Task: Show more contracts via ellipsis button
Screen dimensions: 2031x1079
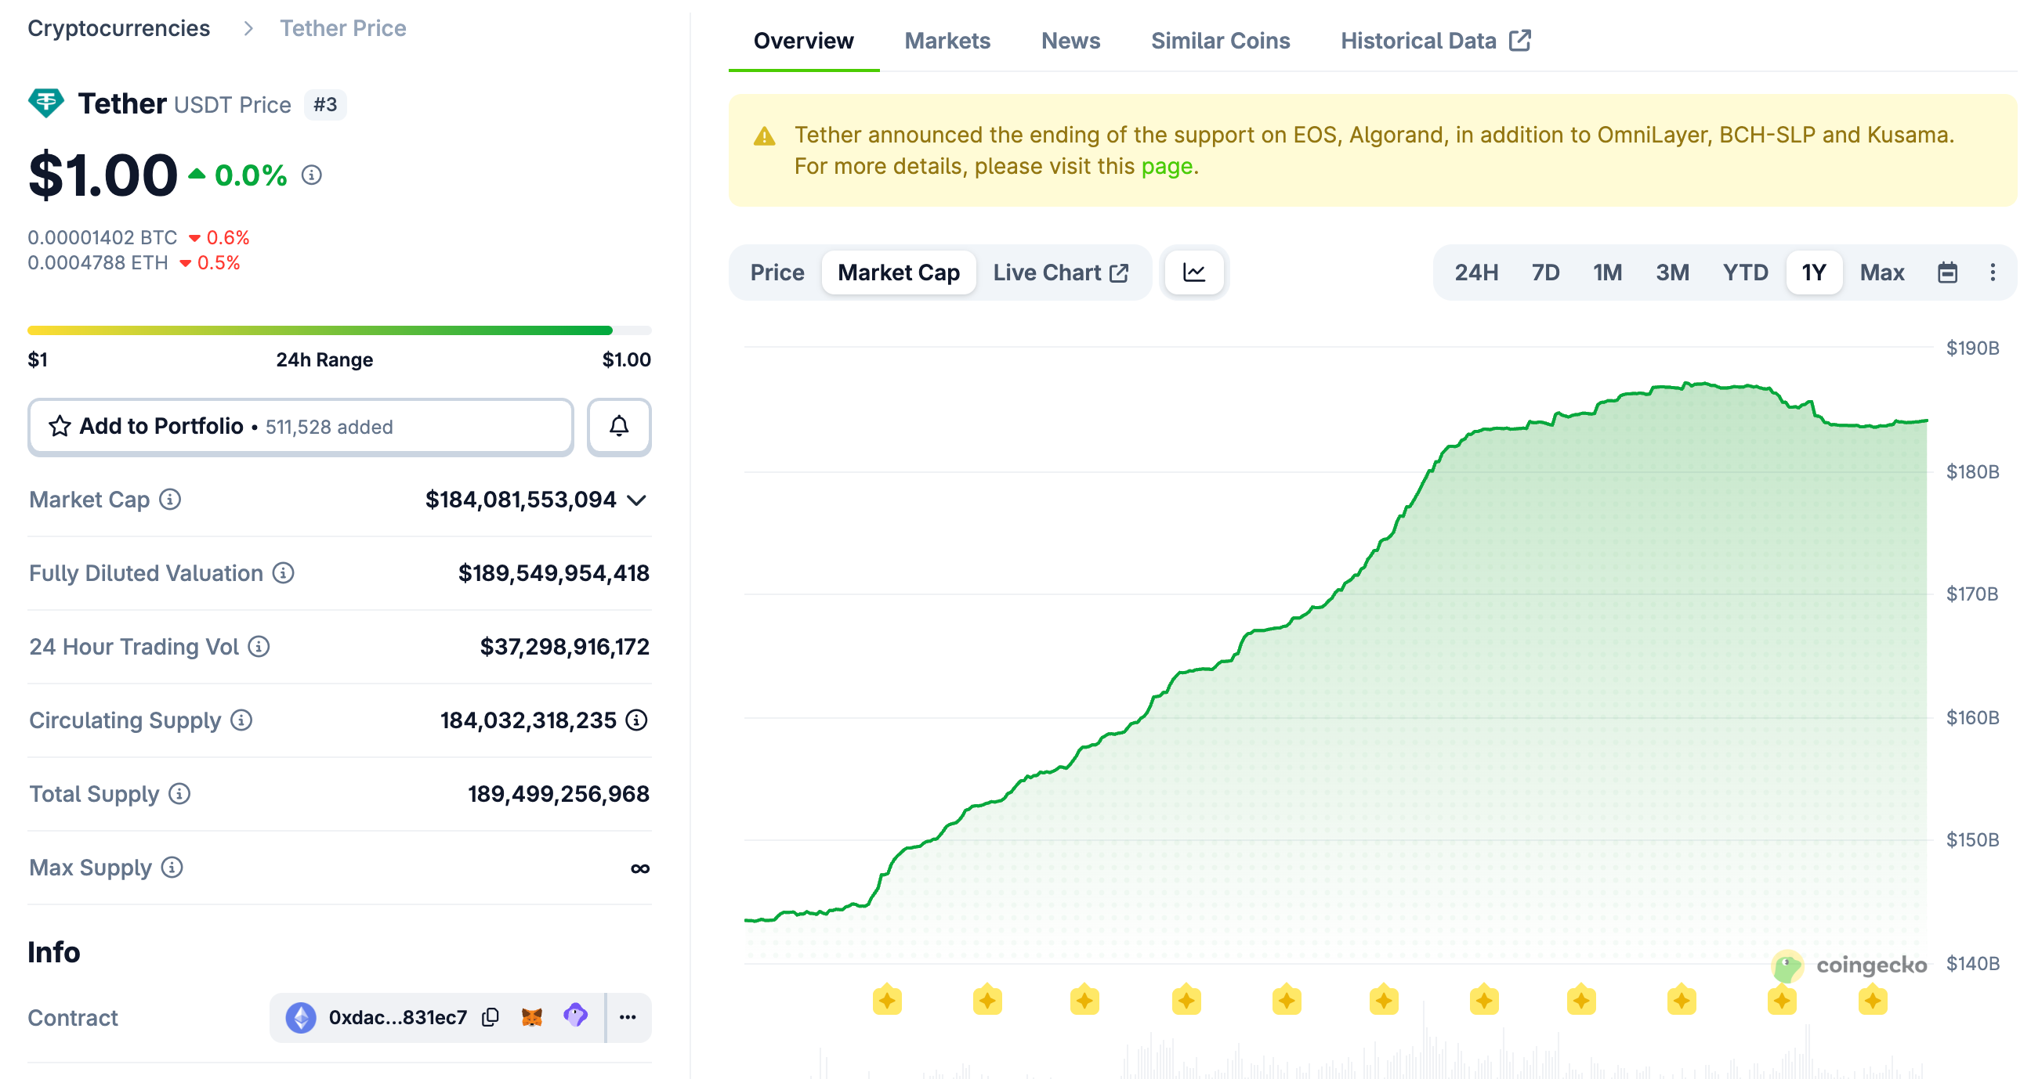Action: [628, 1016]
